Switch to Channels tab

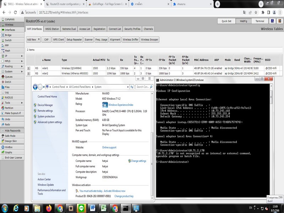148,29
